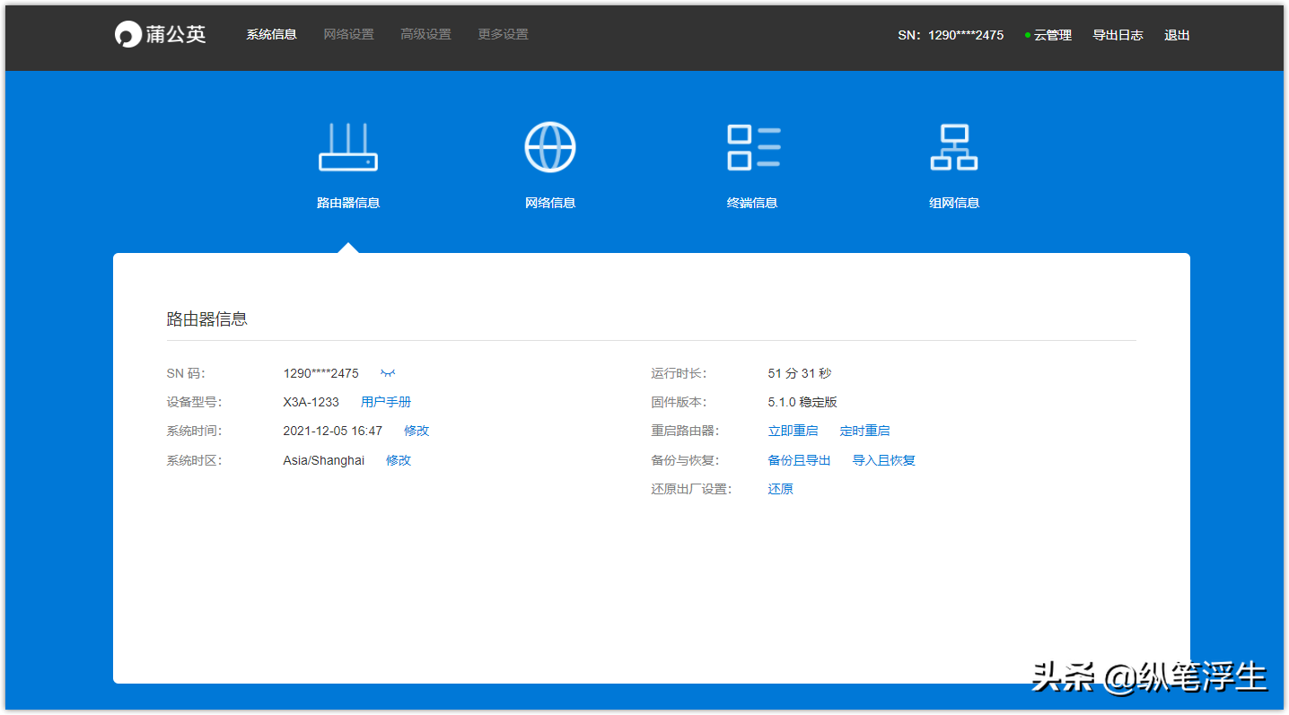The image size is (1289, 715).
Task: Open the 更多设置 menu
Action: pos(504,35)
